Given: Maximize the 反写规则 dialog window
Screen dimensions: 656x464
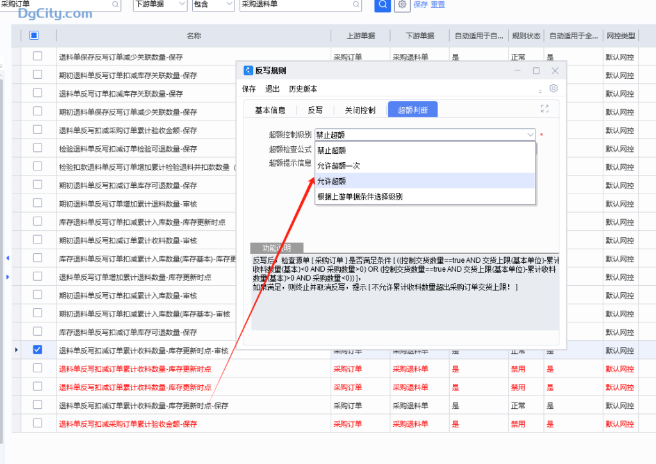Looking at the screenshot, I should coord(536,70).
